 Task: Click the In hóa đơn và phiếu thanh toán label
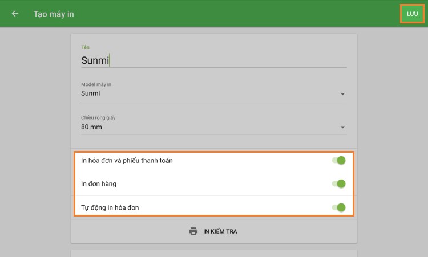[127, 161]
